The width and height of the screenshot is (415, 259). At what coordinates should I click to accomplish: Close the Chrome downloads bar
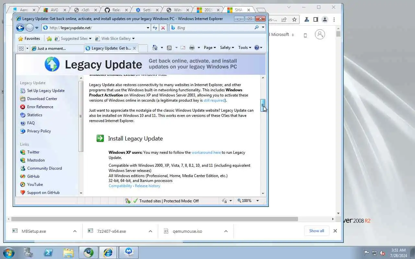coord(335,231)
